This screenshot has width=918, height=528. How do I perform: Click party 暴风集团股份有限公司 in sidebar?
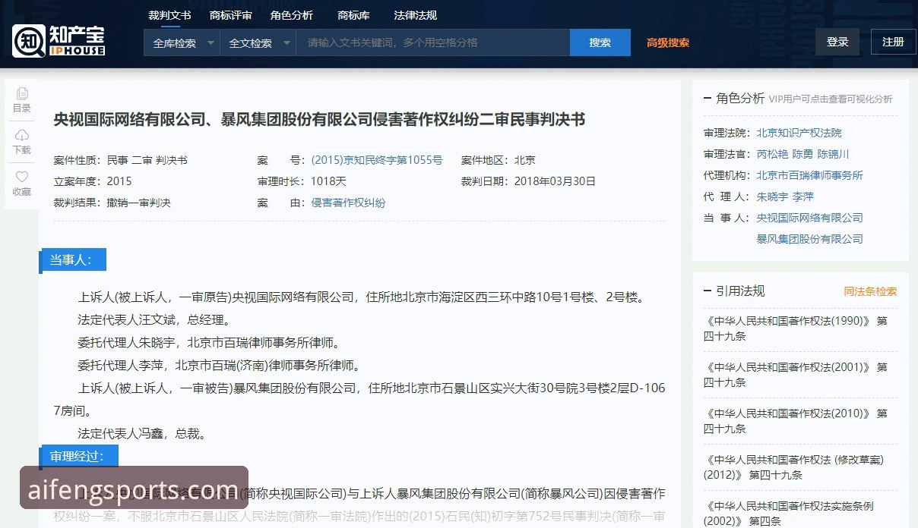coord(809,239)
